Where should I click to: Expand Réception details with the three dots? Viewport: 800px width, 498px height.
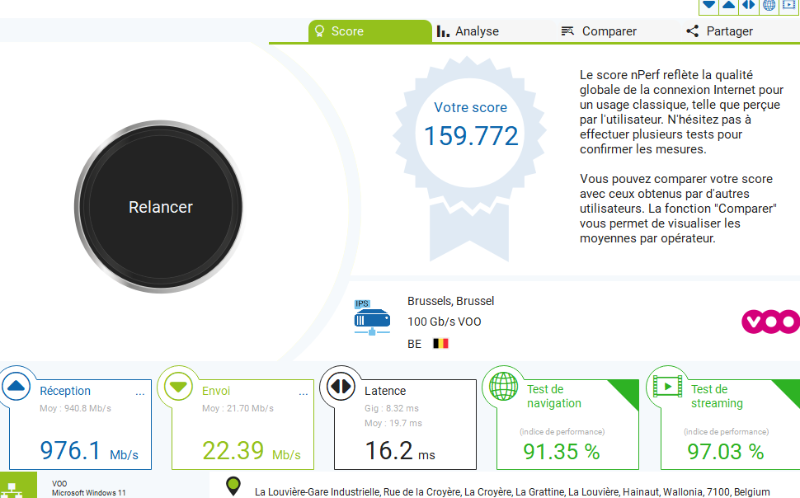140,393
